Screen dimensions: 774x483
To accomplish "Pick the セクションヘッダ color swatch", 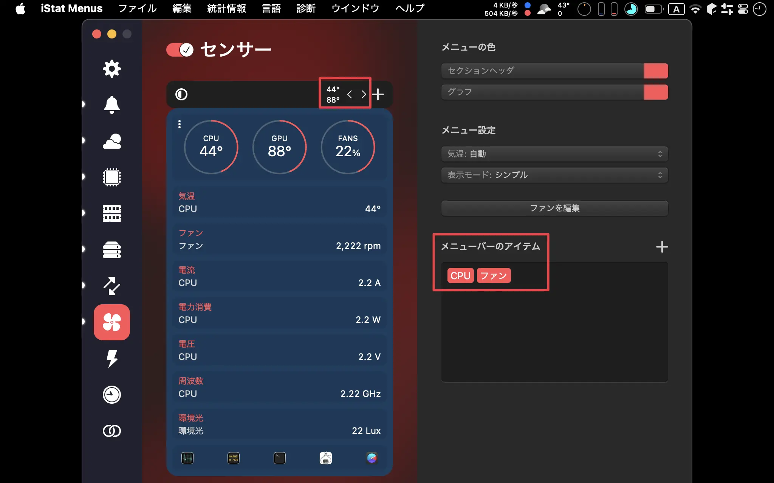I will pos(656,71).
